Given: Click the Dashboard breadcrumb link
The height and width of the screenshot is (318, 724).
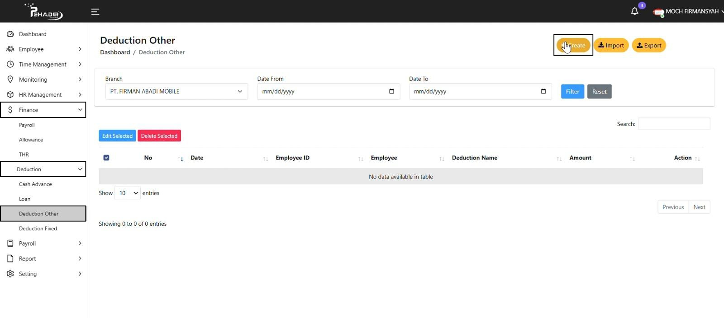Looking at the screenshot, I should (115, 52).
